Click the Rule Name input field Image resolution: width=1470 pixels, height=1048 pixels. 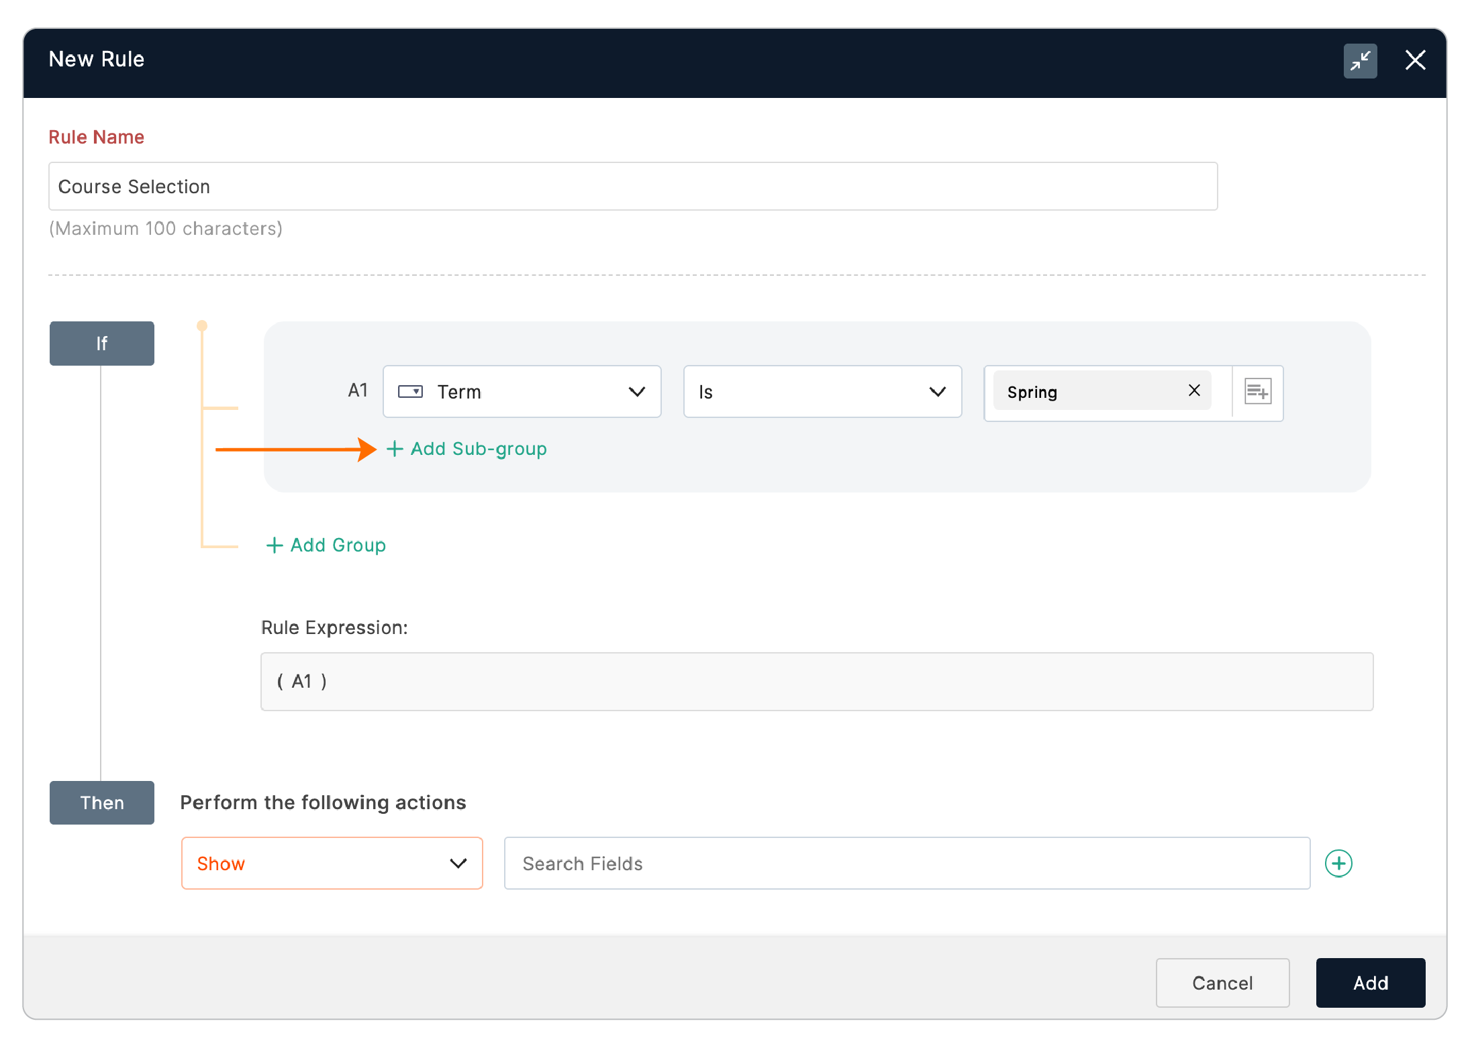(x=632, y=187)
